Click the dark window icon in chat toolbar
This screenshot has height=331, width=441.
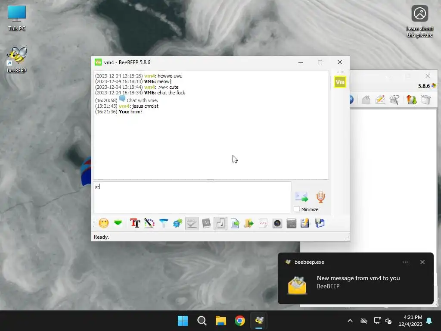point(292,223)
